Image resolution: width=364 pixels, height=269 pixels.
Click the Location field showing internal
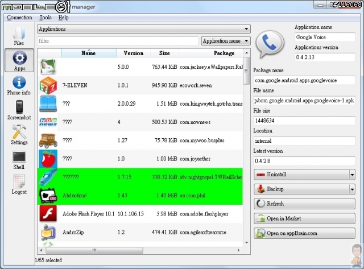click(x=304, y=141)
